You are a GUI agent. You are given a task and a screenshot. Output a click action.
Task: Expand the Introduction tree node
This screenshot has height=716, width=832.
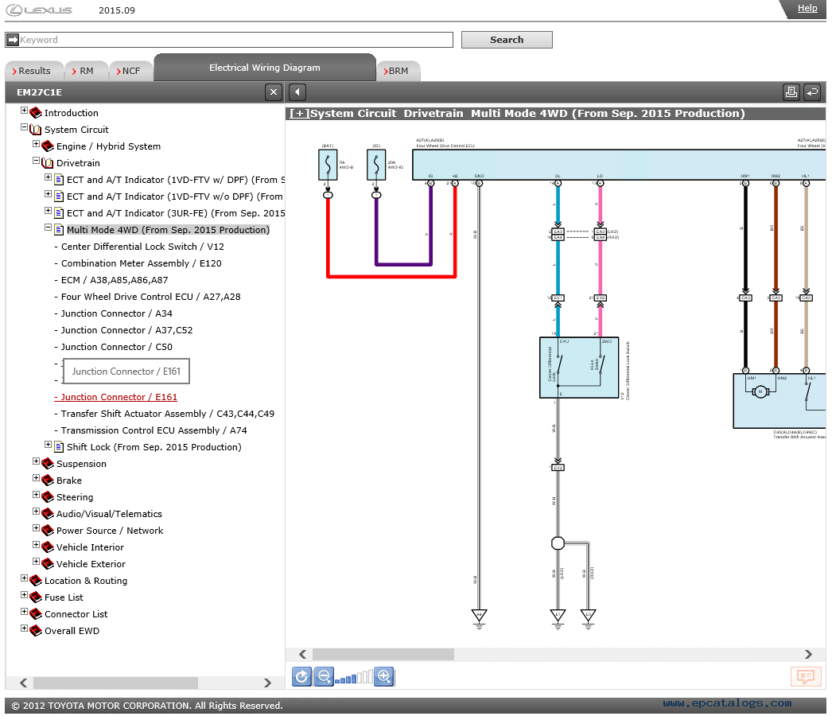point(24,111)
